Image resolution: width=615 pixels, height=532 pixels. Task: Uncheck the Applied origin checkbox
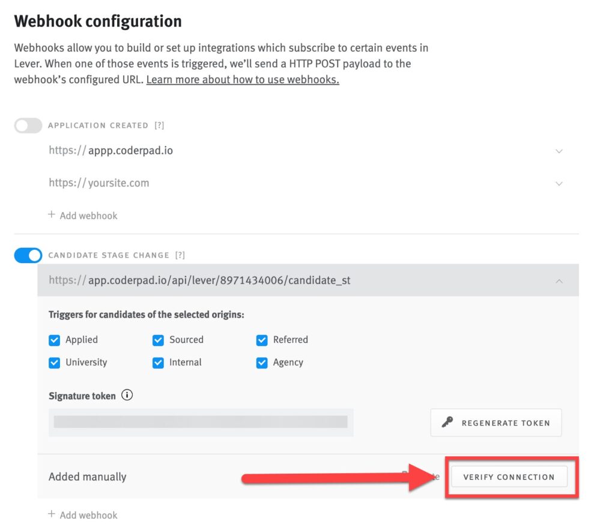(54, 340)
